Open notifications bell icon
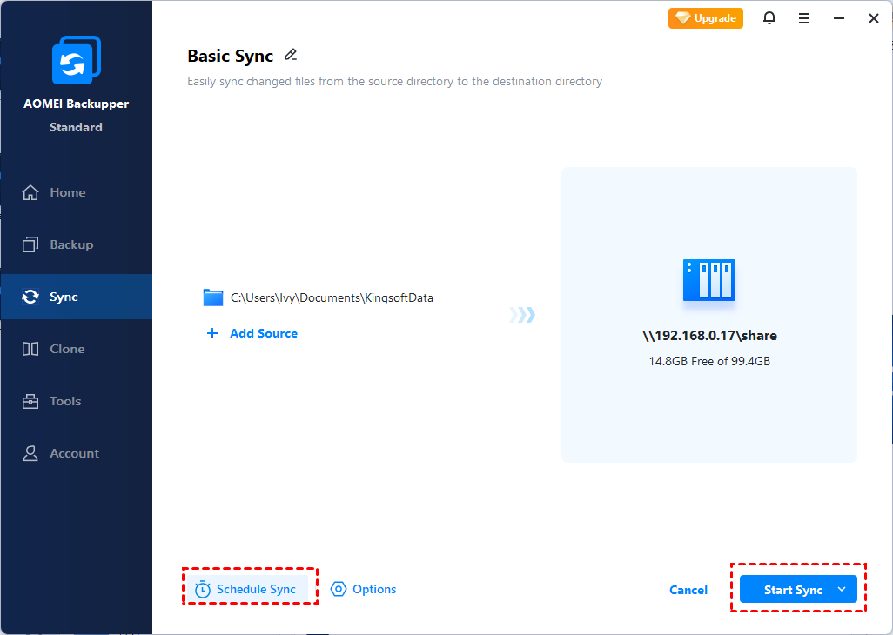893x635 pixels. [769, 18]
